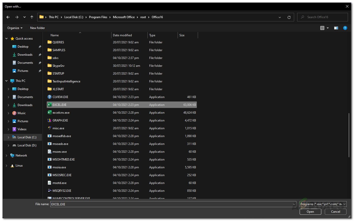Click the misc.exe file icon
This screenshot has height=221, width=354.
point(50,128)
